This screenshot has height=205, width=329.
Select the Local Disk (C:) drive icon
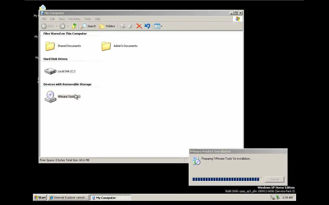50,71
